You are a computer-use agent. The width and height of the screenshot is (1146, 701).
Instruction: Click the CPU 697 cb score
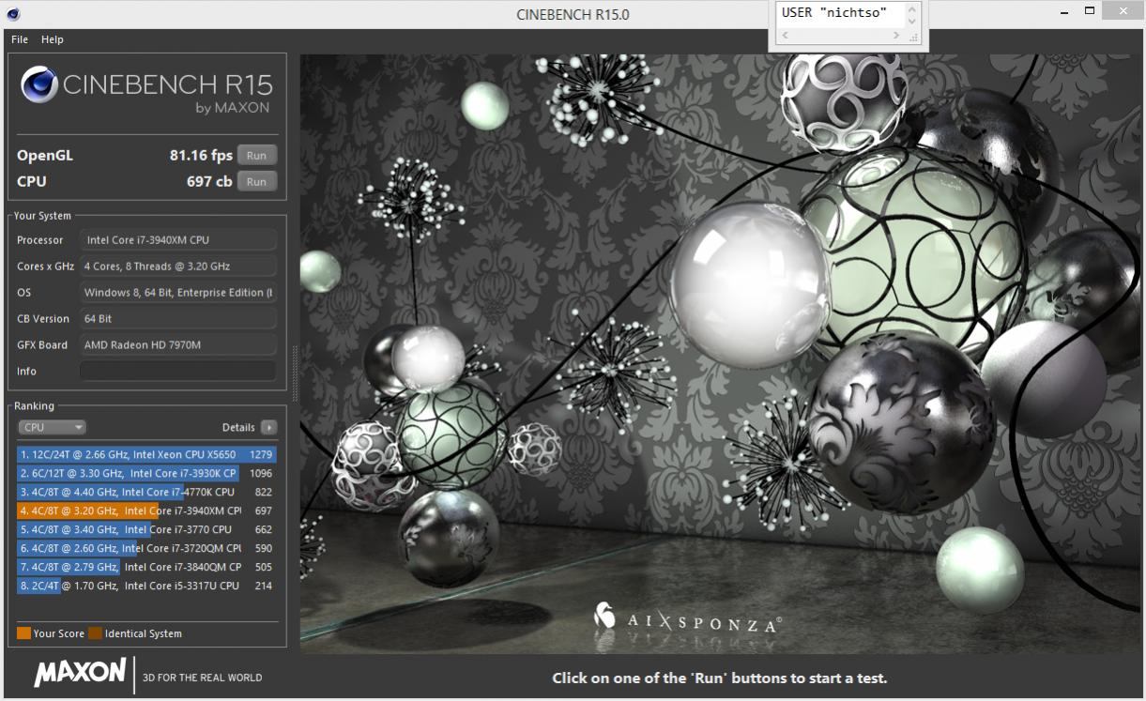[209, 182]
